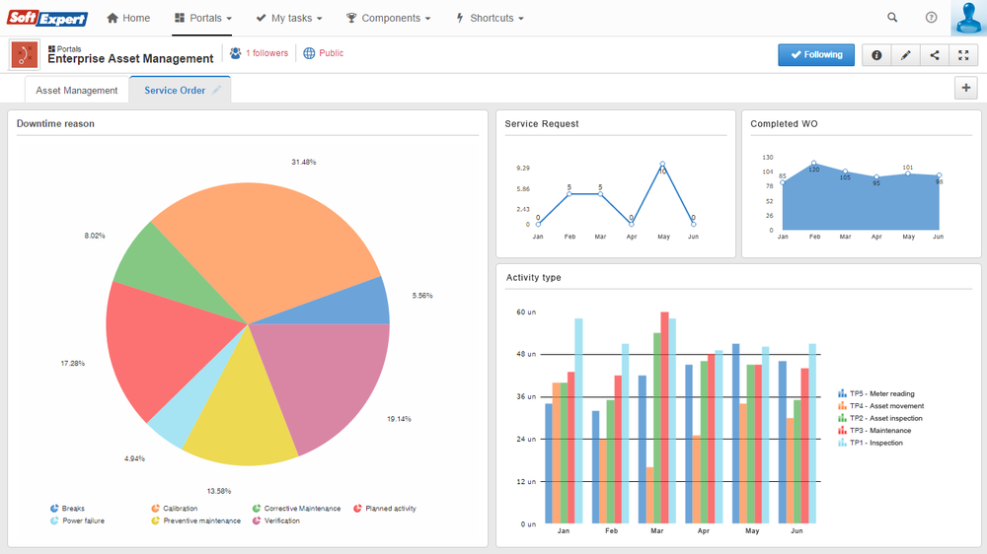Toggle TP1 - Inspection legend entry

870,443
